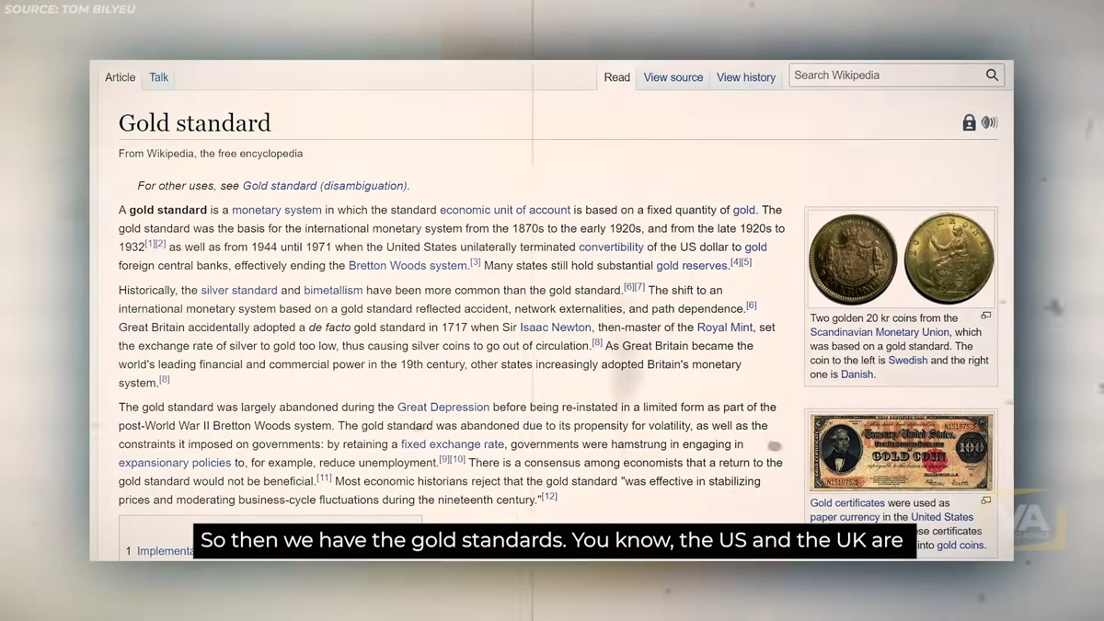
Task: Click the page protection padlock icon
Action: tap(969, 122)
